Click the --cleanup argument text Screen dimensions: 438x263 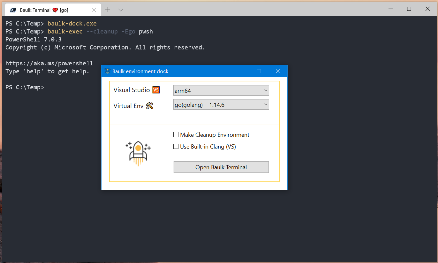(102, 32)
